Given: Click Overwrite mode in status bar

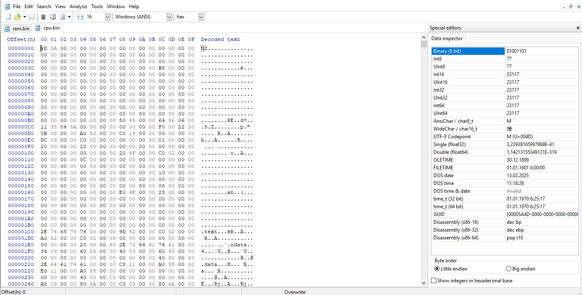Looking at the screenshot, I should click(x=295, y=292).
